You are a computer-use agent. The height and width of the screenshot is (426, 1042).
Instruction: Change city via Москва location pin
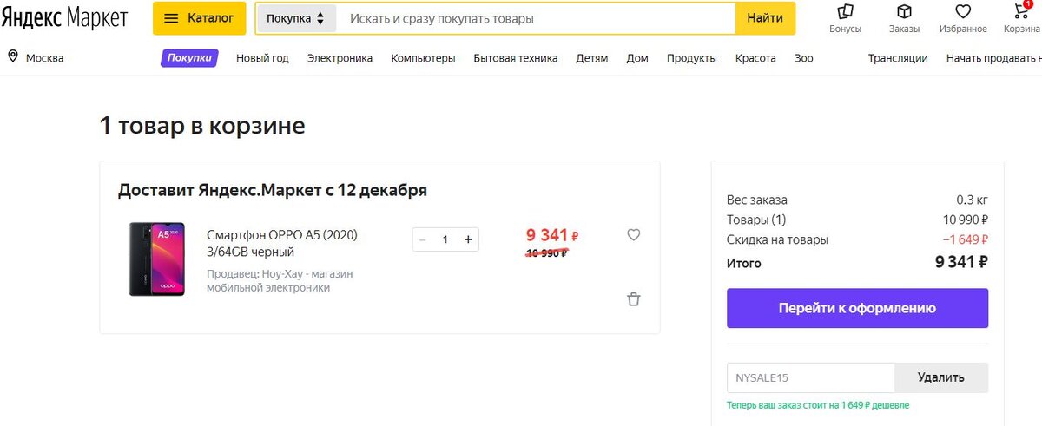click(x=13, y=57)
